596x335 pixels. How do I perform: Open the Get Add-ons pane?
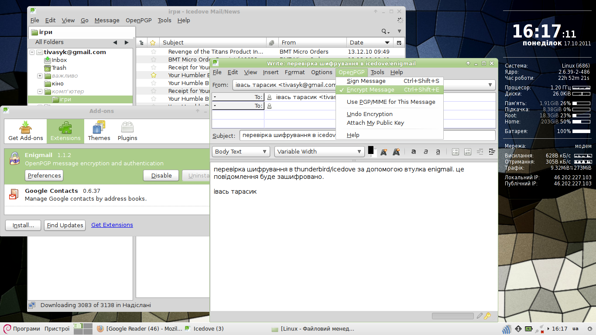click(26, 131)
